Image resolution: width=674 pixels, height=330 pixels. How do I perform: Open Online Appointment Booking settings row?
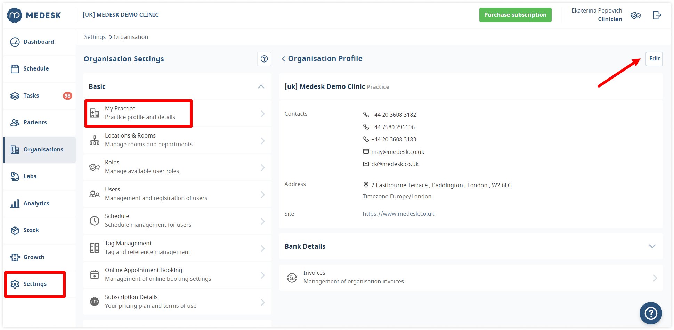177,274
